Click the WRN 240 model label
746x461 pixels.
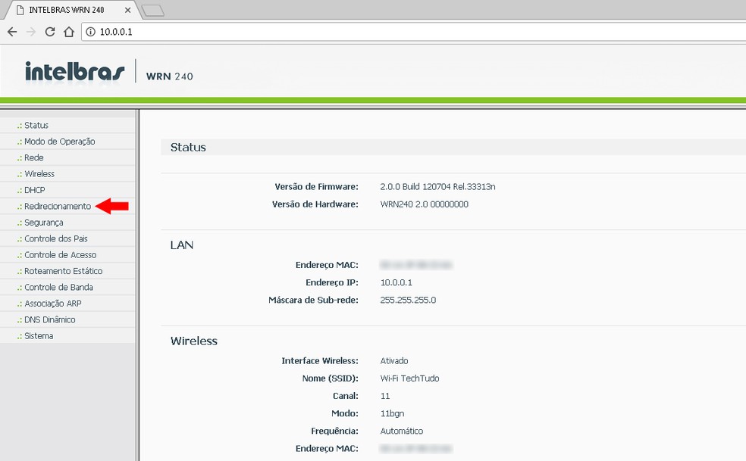[169, 76]
